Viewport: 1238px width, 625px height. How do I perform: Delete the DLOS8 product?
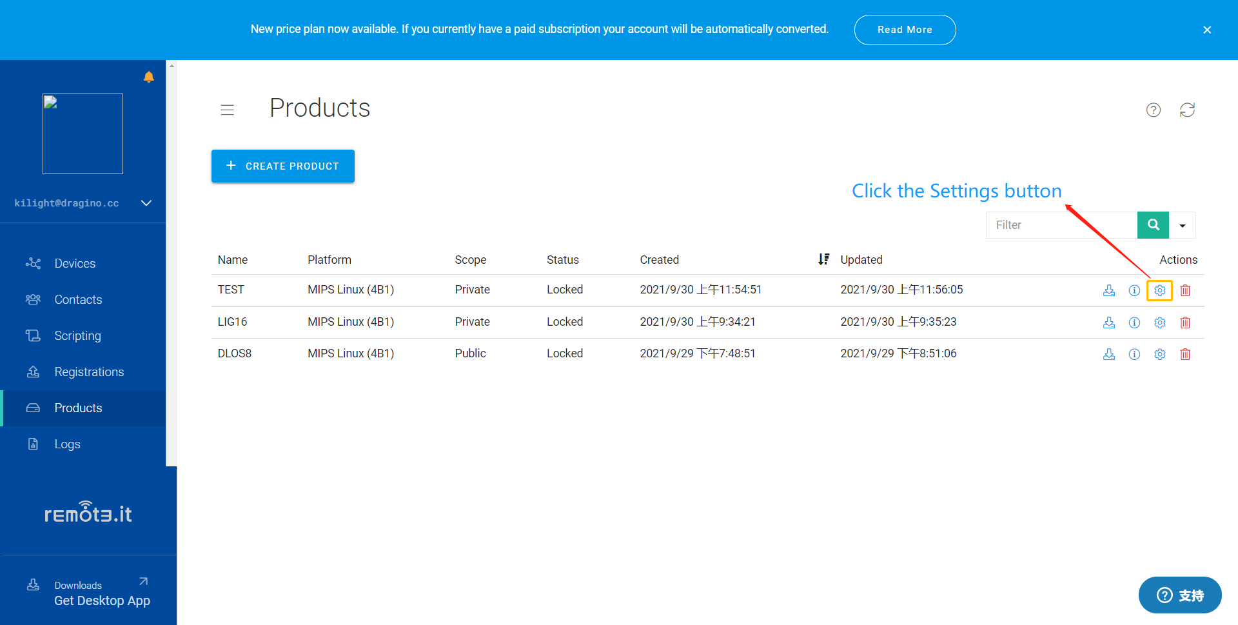pyautogui.click(x=1185, y=354)
